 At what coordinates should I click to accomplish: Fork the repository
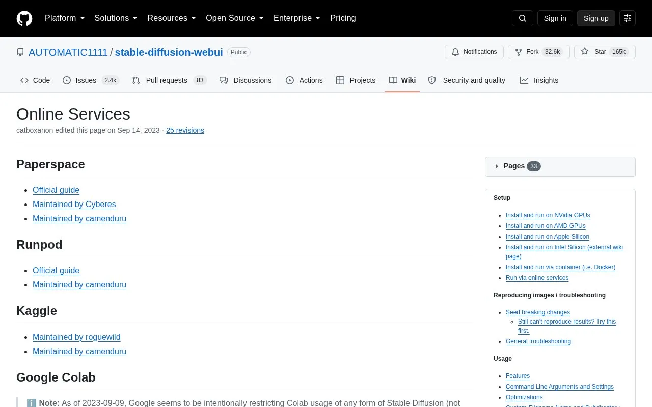coord(538,52)
